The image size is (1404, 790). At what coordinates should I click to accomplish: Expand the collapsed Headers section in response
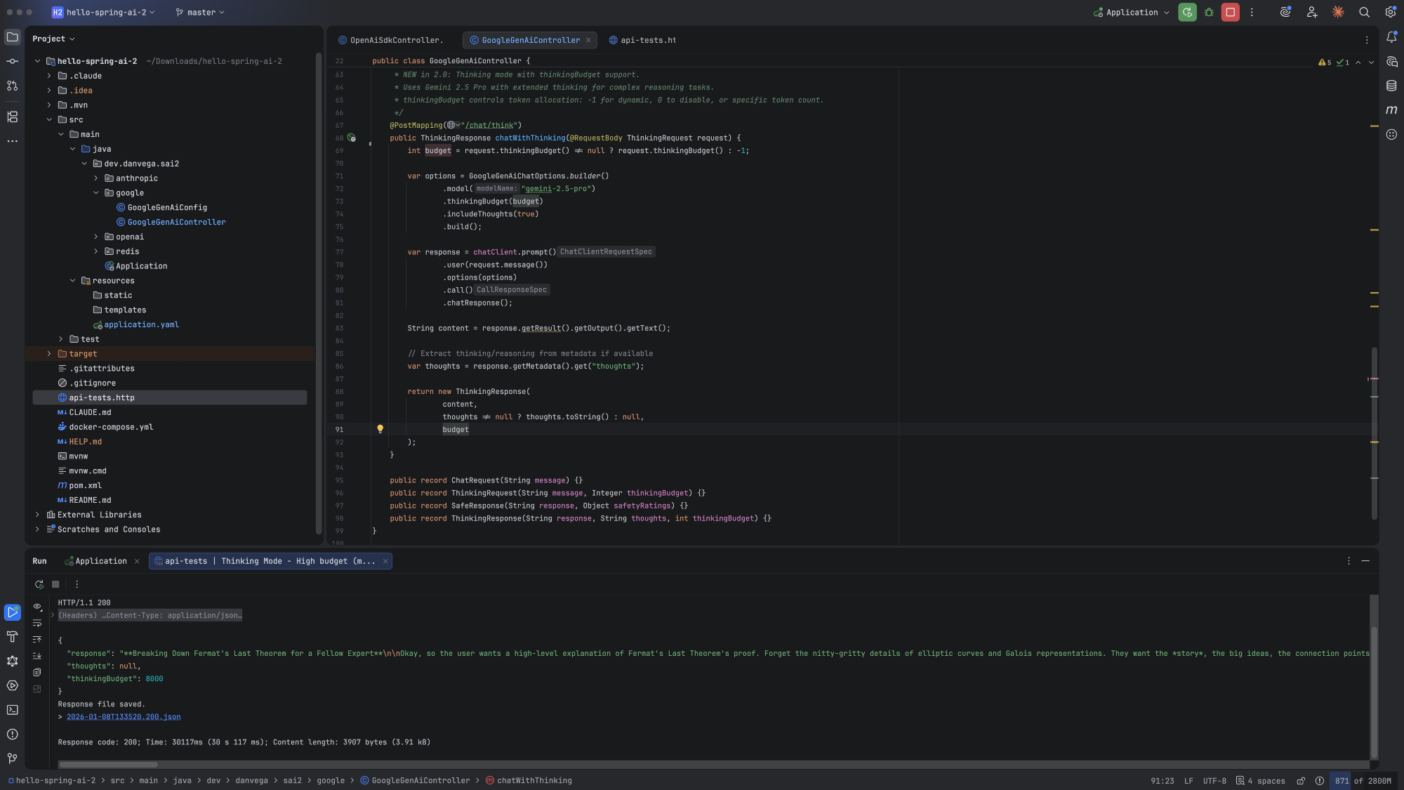[53, 615]
